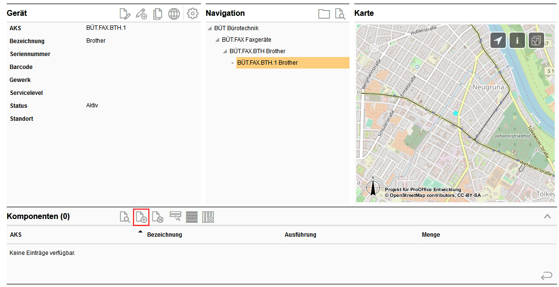Open column settings icon in Komponenten toolbar

point(208,217)
